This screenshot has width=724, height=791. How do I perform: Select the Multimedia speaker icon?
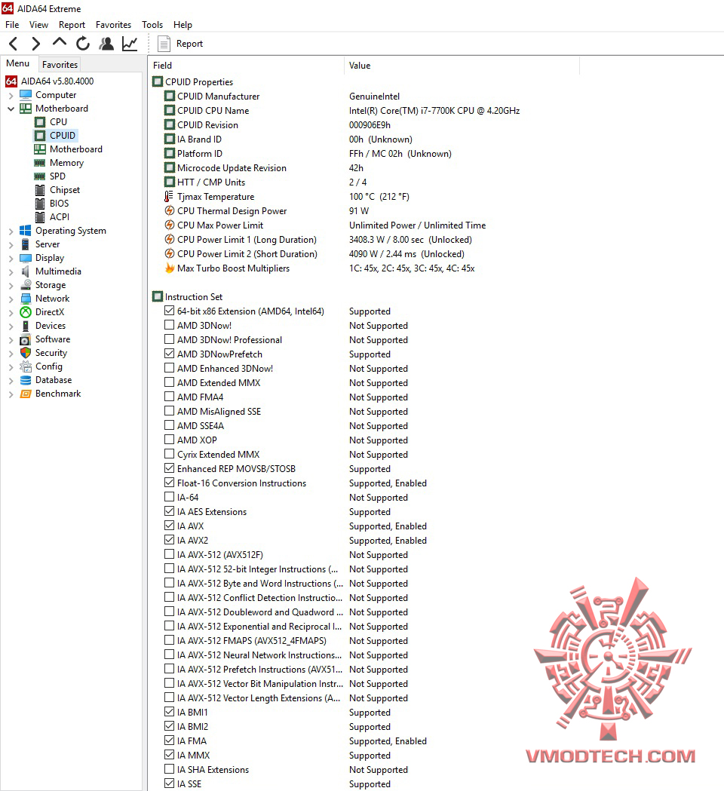[x=25, y=271]
